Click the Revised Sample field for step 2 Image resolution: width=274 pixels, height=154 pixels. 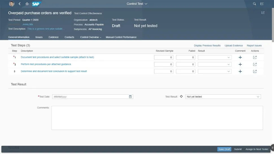(x=164, y=64)
